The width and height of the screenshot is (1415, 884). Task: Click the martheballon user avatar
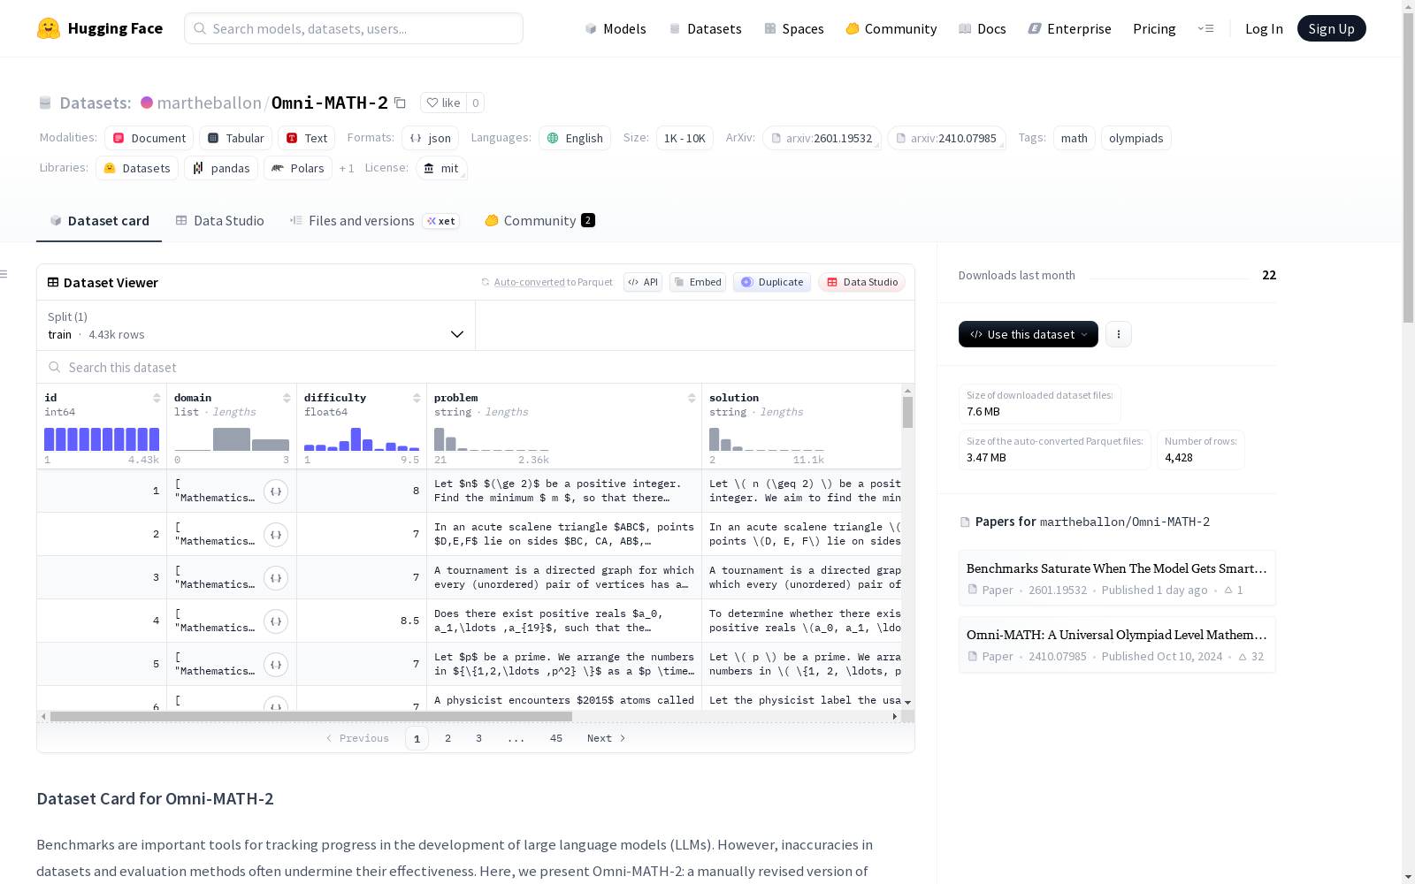pyautogui.click(x=147, y=103)
